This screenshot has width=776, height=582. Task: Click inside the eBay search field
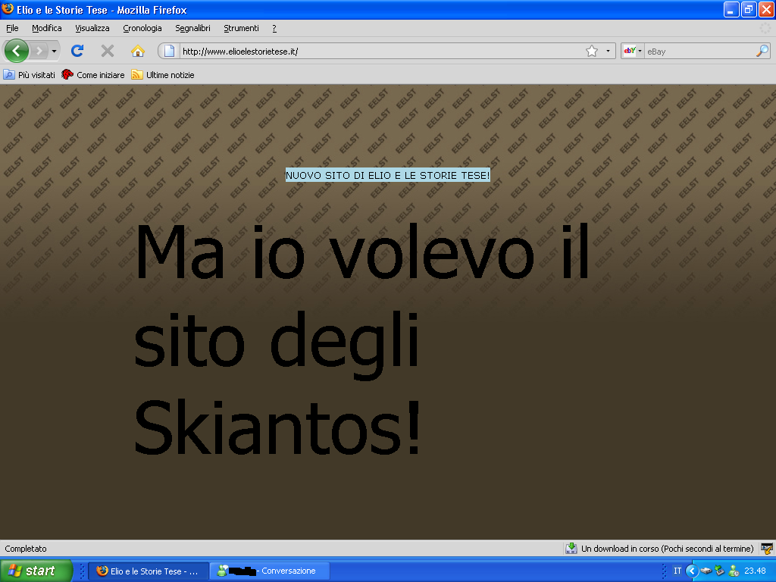coord(699,51)
